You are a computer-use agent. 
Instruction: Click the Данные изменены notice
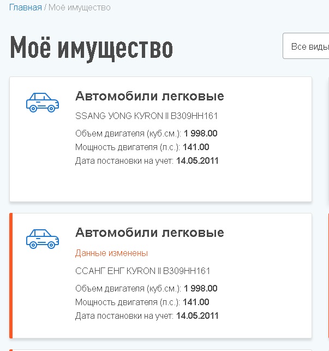(111, 253)
